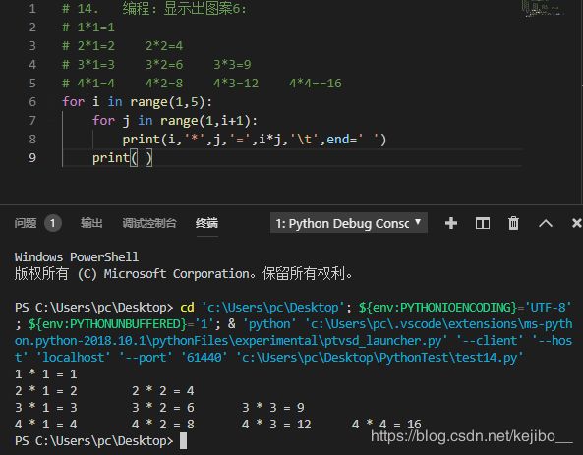This screenshot has width=583, height=455.
Task: Place cursor inside print() parentheses on line 9
Action: (142, 158)
